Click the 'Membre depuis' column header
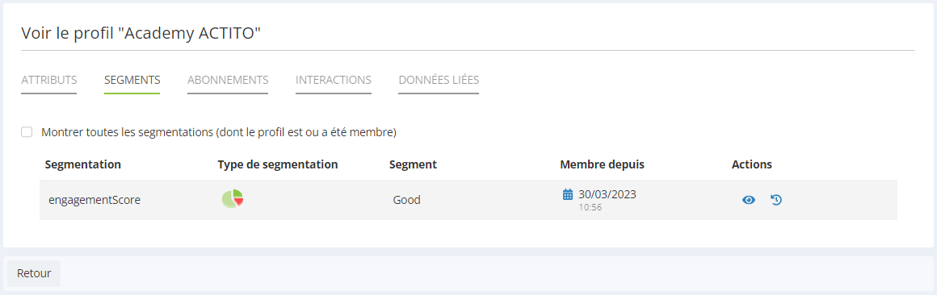Screen dimensions: 937x295 click(602, 164)
